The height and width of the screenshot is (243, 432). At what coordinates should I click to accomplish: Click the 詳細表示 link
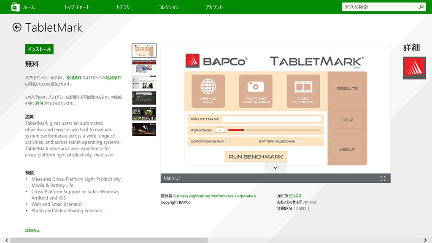pos(33,230)
